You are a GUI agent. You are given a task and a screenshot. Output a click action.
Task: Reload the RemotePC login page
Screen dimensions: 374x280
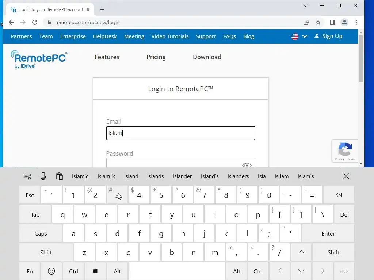35,22
